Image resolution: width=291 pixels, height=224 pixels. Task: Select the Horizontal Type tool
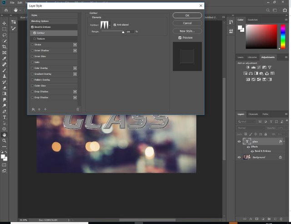tap(4, 117)
